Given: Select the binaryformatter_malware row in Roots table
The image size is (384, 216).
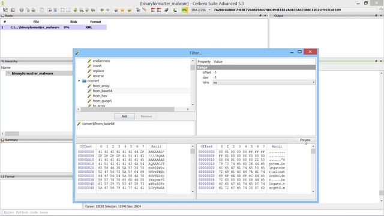Looking at the screenshot, I should tap(53, 28).
